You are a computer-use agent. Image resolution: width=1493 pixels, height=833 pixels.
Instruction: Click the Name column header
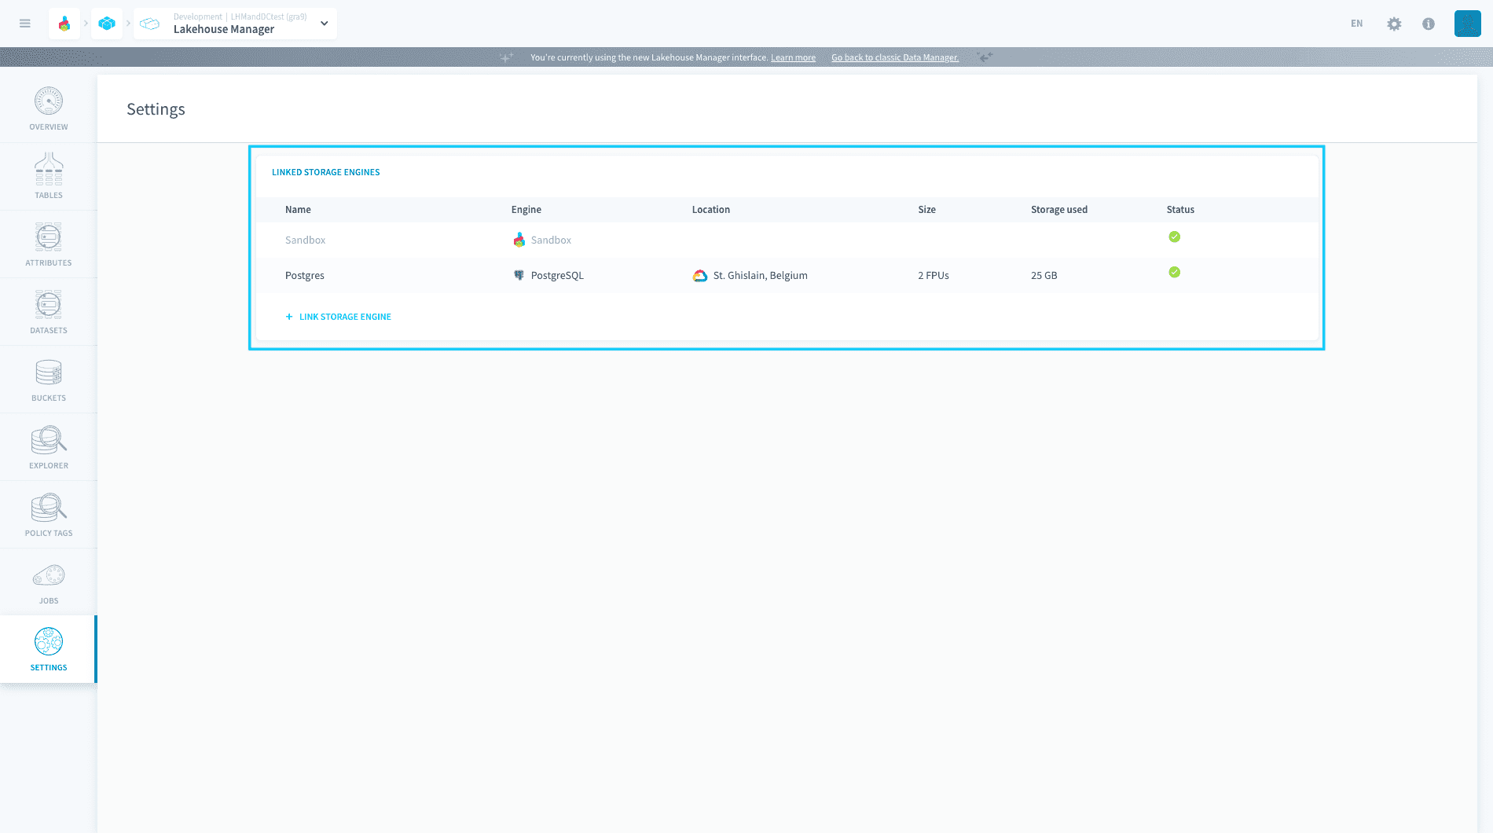pos(298,210)
